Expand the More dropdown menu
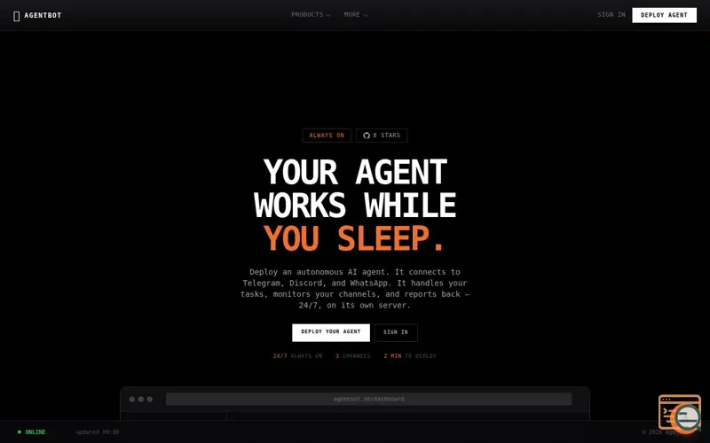 click(356, 15)
